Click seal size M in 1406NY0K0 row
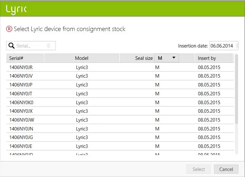 (157, 103)
